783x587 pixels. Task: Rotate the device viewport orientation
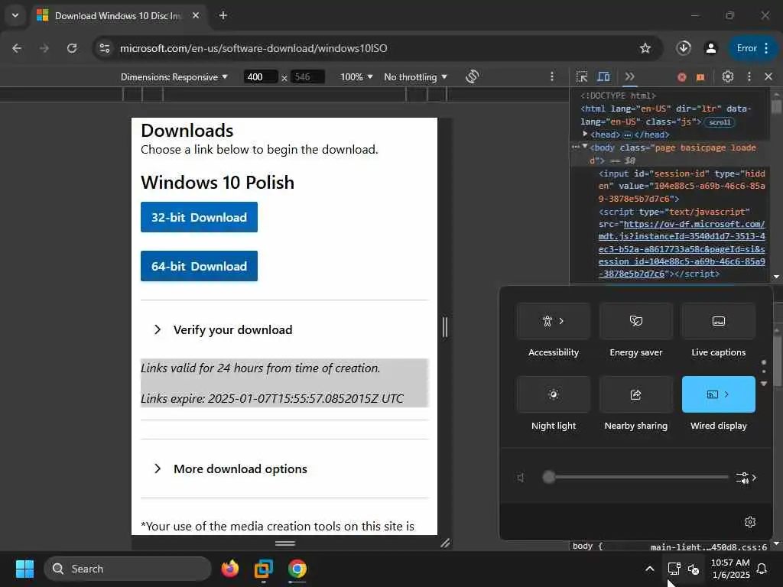[x=472, y=76]
